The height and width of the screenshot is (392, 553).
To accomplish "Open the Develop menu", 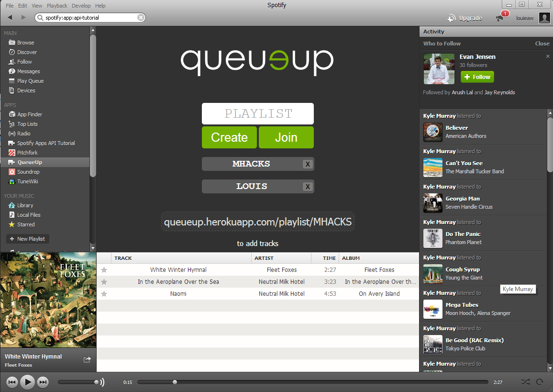I will click(81, 6).
